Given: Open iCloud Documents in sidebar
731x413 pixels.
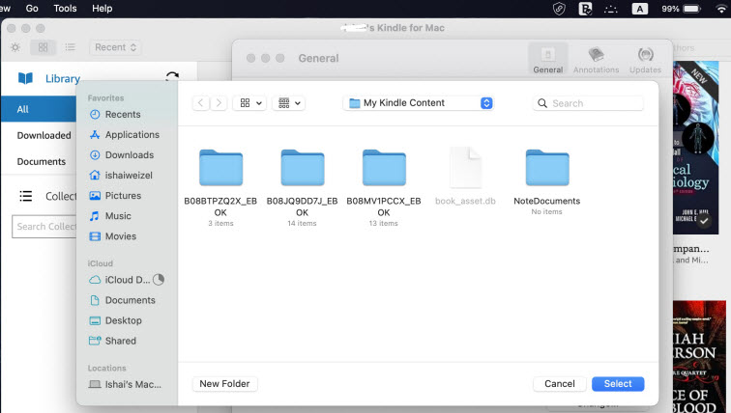Looking at the screenshot, I should click(x=130, y=300).
